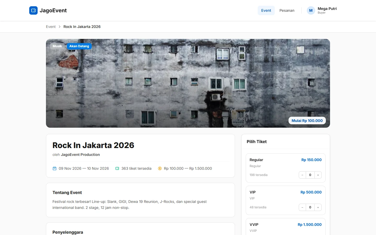Image resolution: width=376 pixels, height=235 pixels.
Task: Select the 09 Nov 2026 — 10 Nov 2026 text
Action: pos(84,168)
